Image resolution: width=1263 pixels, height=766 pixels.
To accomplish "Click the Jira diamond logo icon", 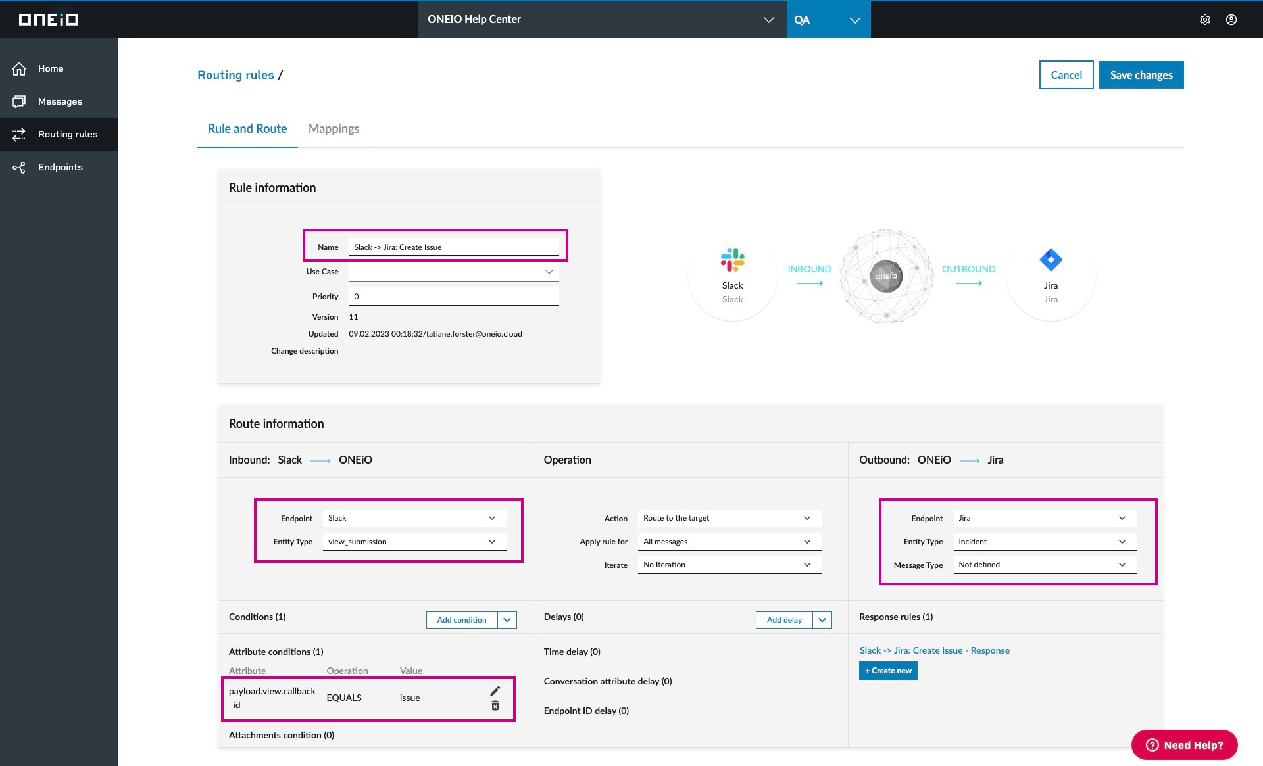I will (1051, 260).
